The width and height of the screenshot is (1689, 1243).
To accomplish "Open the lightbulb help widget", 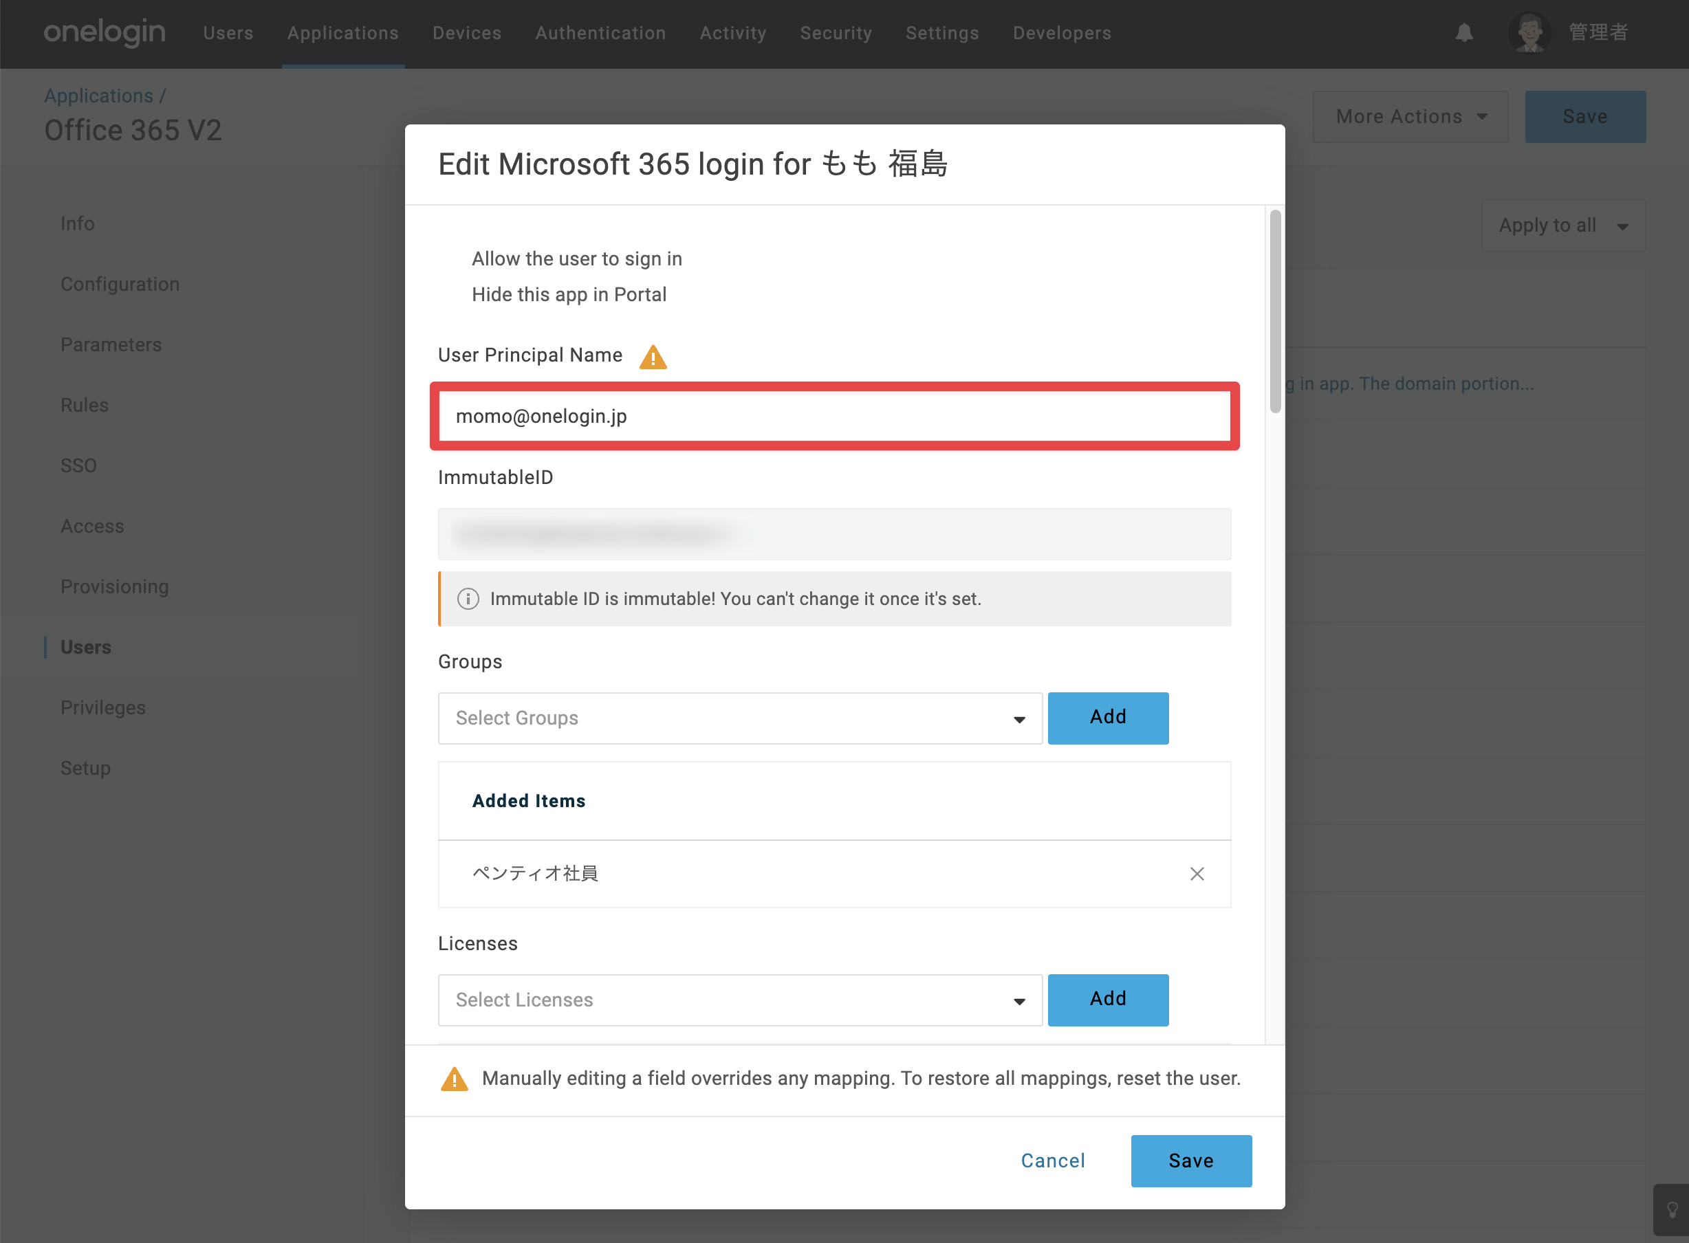I will pyautogui.click(x=1672, y=1210).
